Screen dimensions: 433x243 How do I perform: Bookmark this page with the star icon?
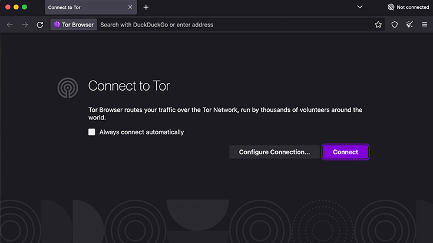pyautogui.click(x=378, y=25)
